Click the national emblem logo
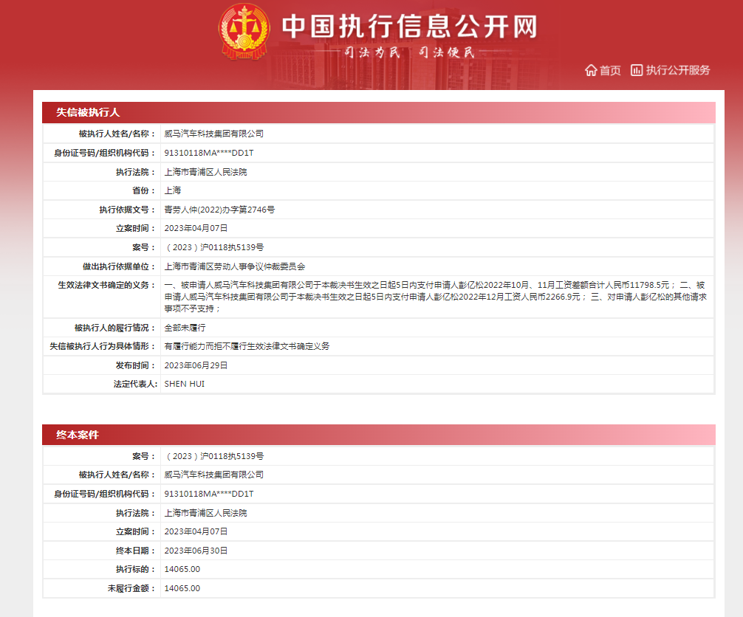 click(x=244, y=31)
